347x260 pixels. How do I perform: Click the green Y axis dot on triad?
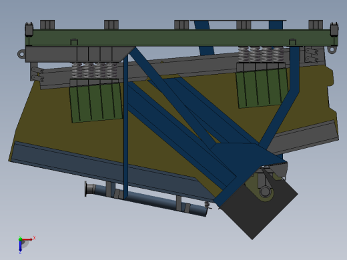click(x=20, y=239)
